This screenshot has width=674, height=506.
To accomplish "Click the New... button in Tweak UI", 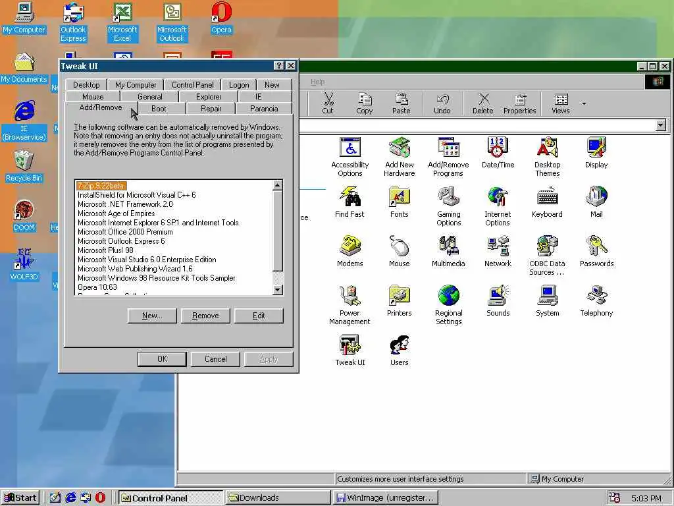I will (152, 316).
